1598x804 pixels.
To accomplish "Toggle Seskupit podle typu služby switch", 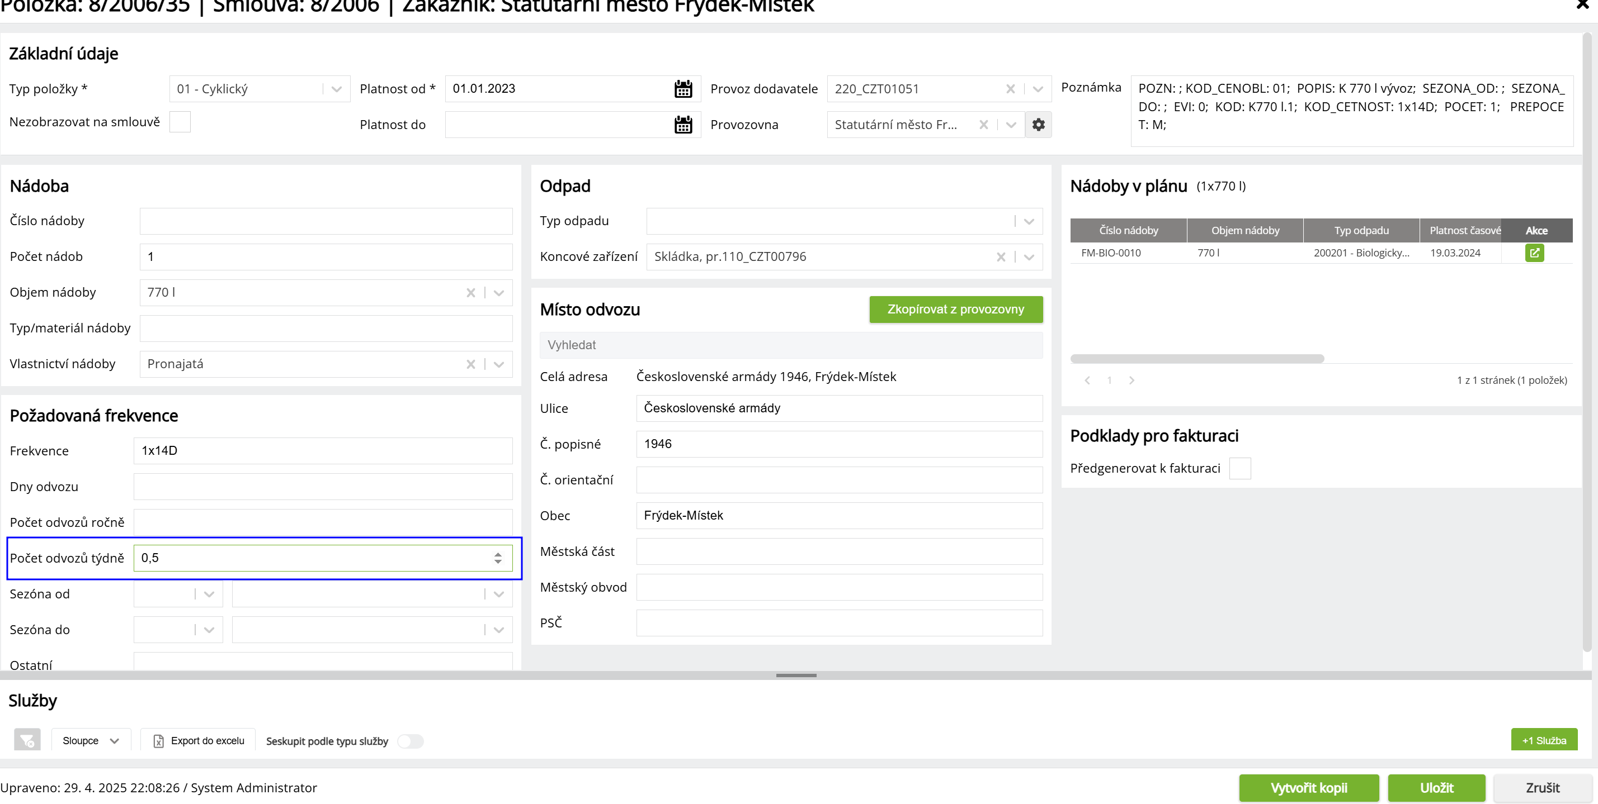I will click(410, 741).
